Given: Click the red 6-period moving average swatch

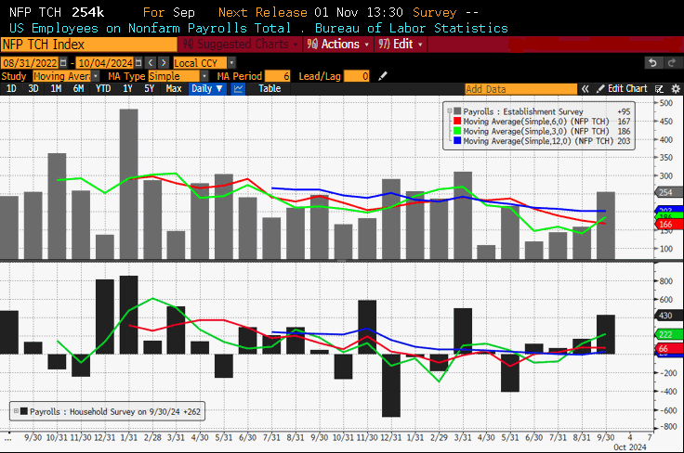Looking at the screenshot, I should click(455, 120).
